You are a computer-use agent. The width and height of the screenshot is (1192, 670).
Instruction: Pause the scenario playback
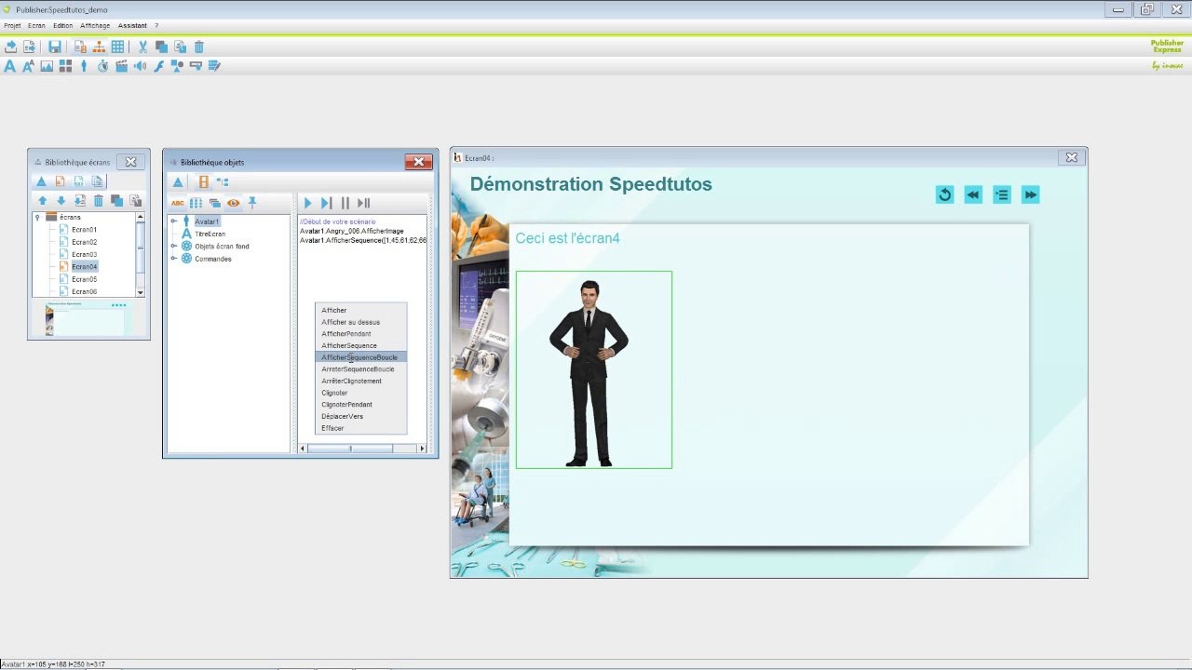(x=345, y=203)
